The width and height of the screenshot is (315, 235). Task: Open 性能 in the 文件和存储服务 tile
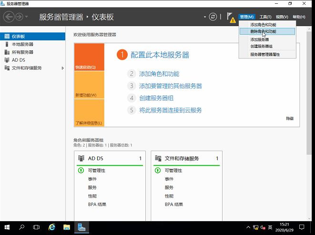click(x=169, y=196)
